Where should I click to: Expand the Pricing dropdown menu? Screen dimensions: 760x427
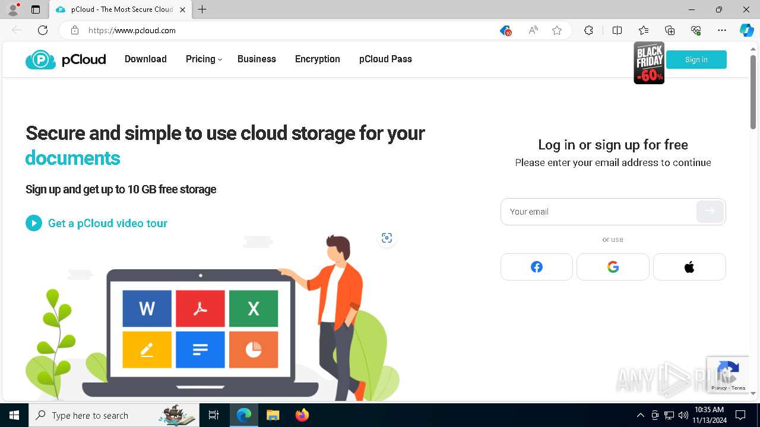click(x=204, y=59)
